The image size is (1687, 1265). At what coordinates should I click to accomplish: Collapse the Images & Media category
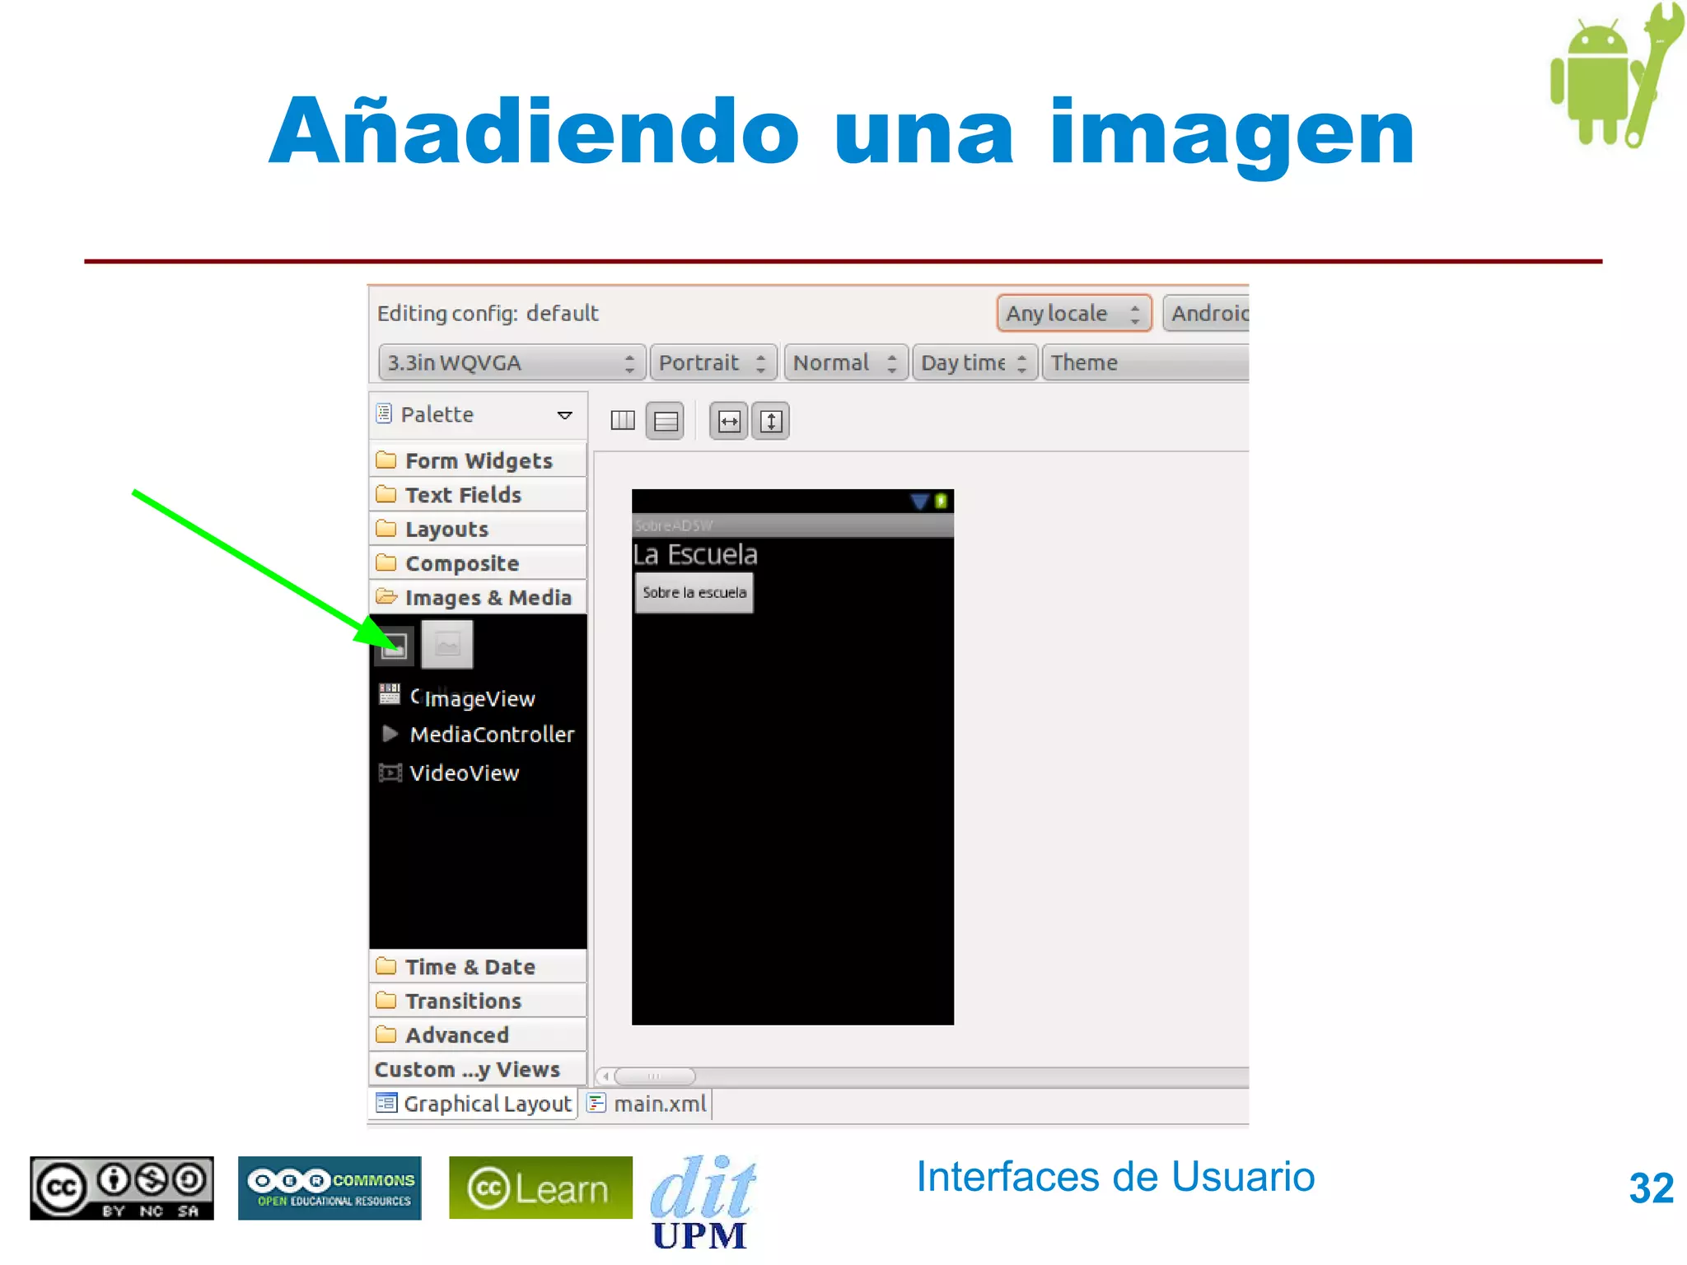(x=478, y=598)
